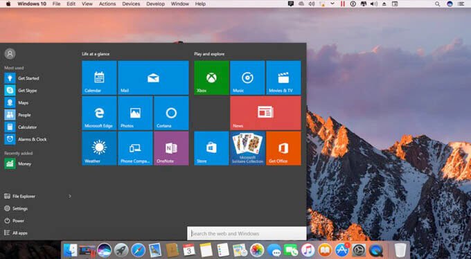
Task: Open Alarms & Clock app
Action: click(26, 139)
